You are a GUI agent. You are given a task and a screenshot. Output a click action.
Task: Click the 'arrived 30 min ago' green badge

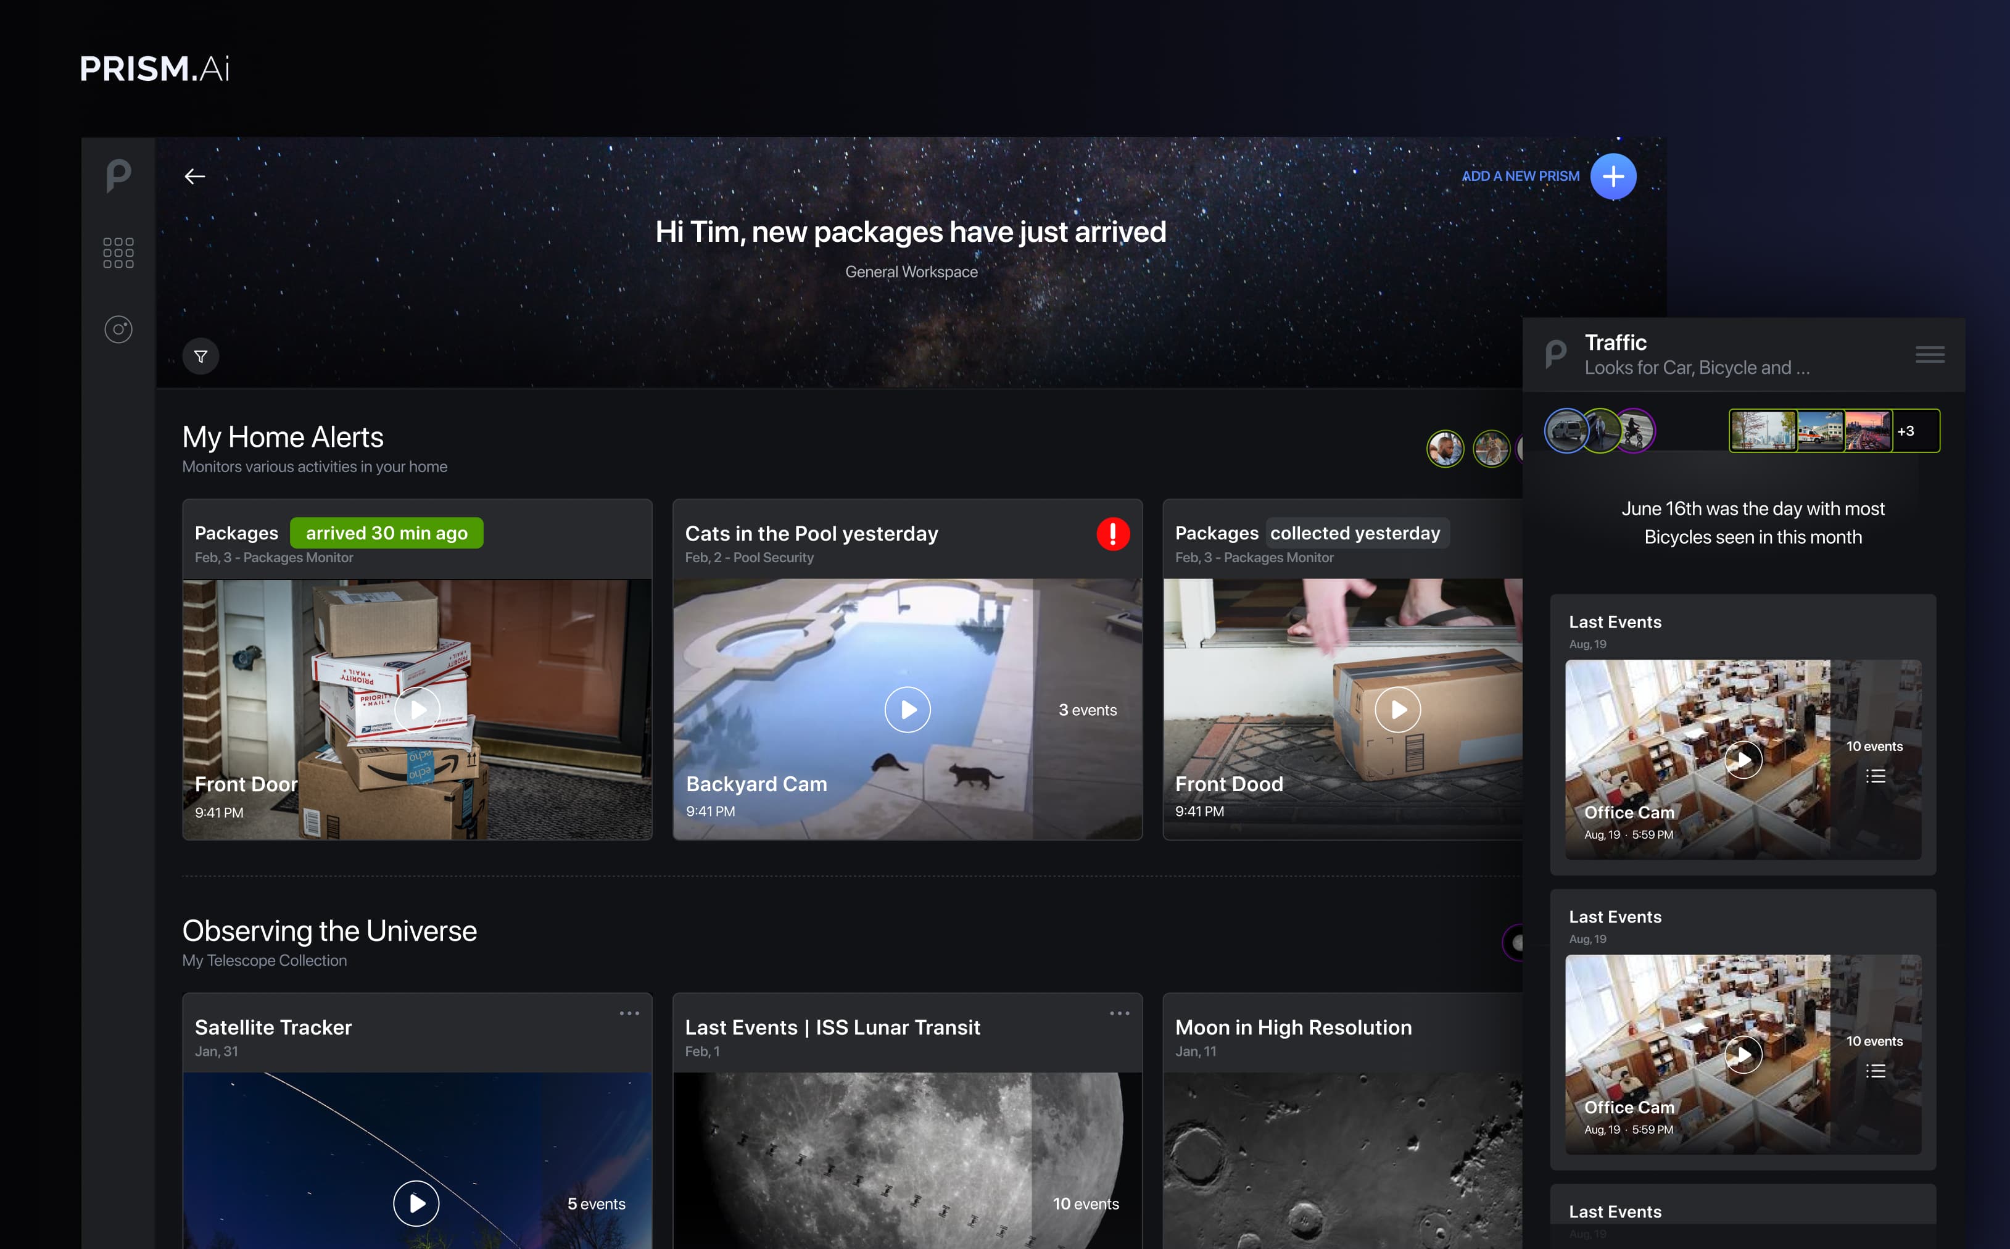click(x=386, y=533)
